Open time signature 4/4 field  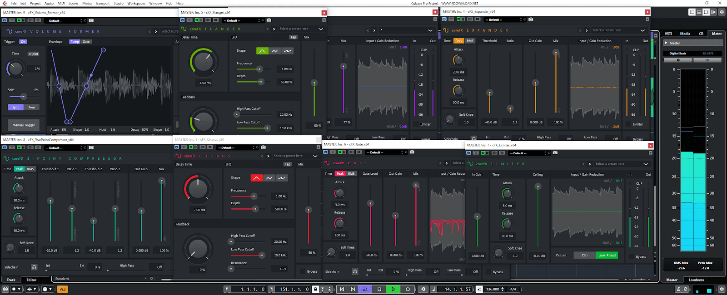pyautogui.click(x=513, y=289)
